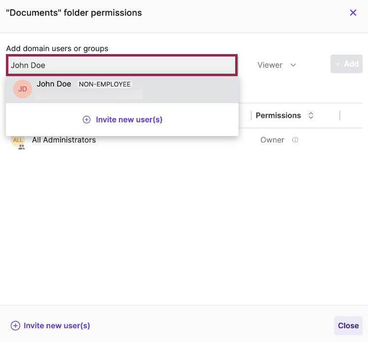This screenshot has width=368, height=342.
Task: Click the Close button at the bottom
Action: pyautogui.click(x=348, y=325)
